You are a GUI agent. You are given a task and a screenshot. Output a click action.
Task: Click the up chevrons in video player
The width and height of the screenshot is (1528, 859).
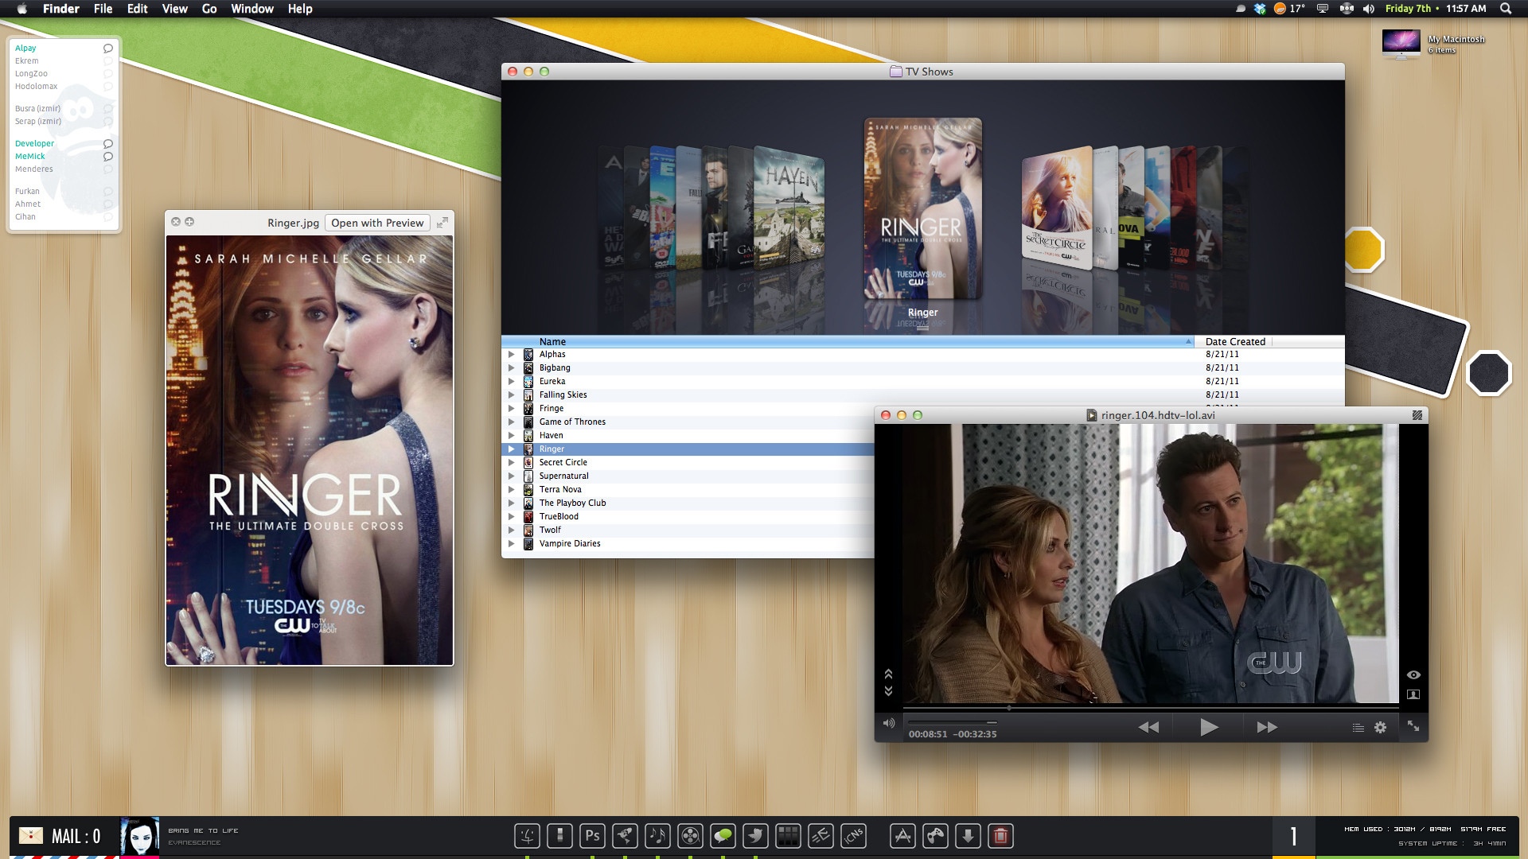pos(888,674)
